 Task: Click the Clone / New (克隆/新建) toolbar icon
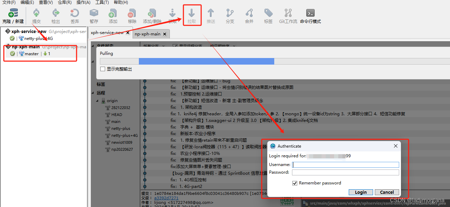click(x=13, y=13)
